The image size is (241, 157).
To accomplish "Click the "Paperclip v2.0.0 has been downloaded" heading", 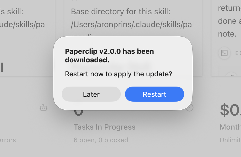I will click(109, 56).
